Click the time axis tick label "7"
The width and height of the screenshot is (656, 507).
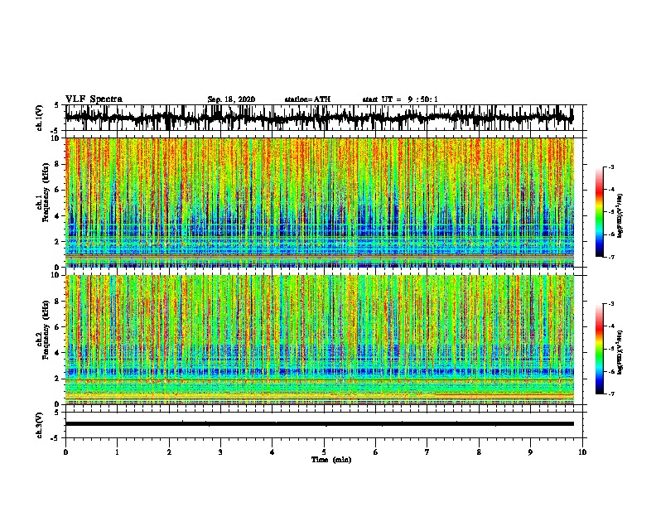427,452
